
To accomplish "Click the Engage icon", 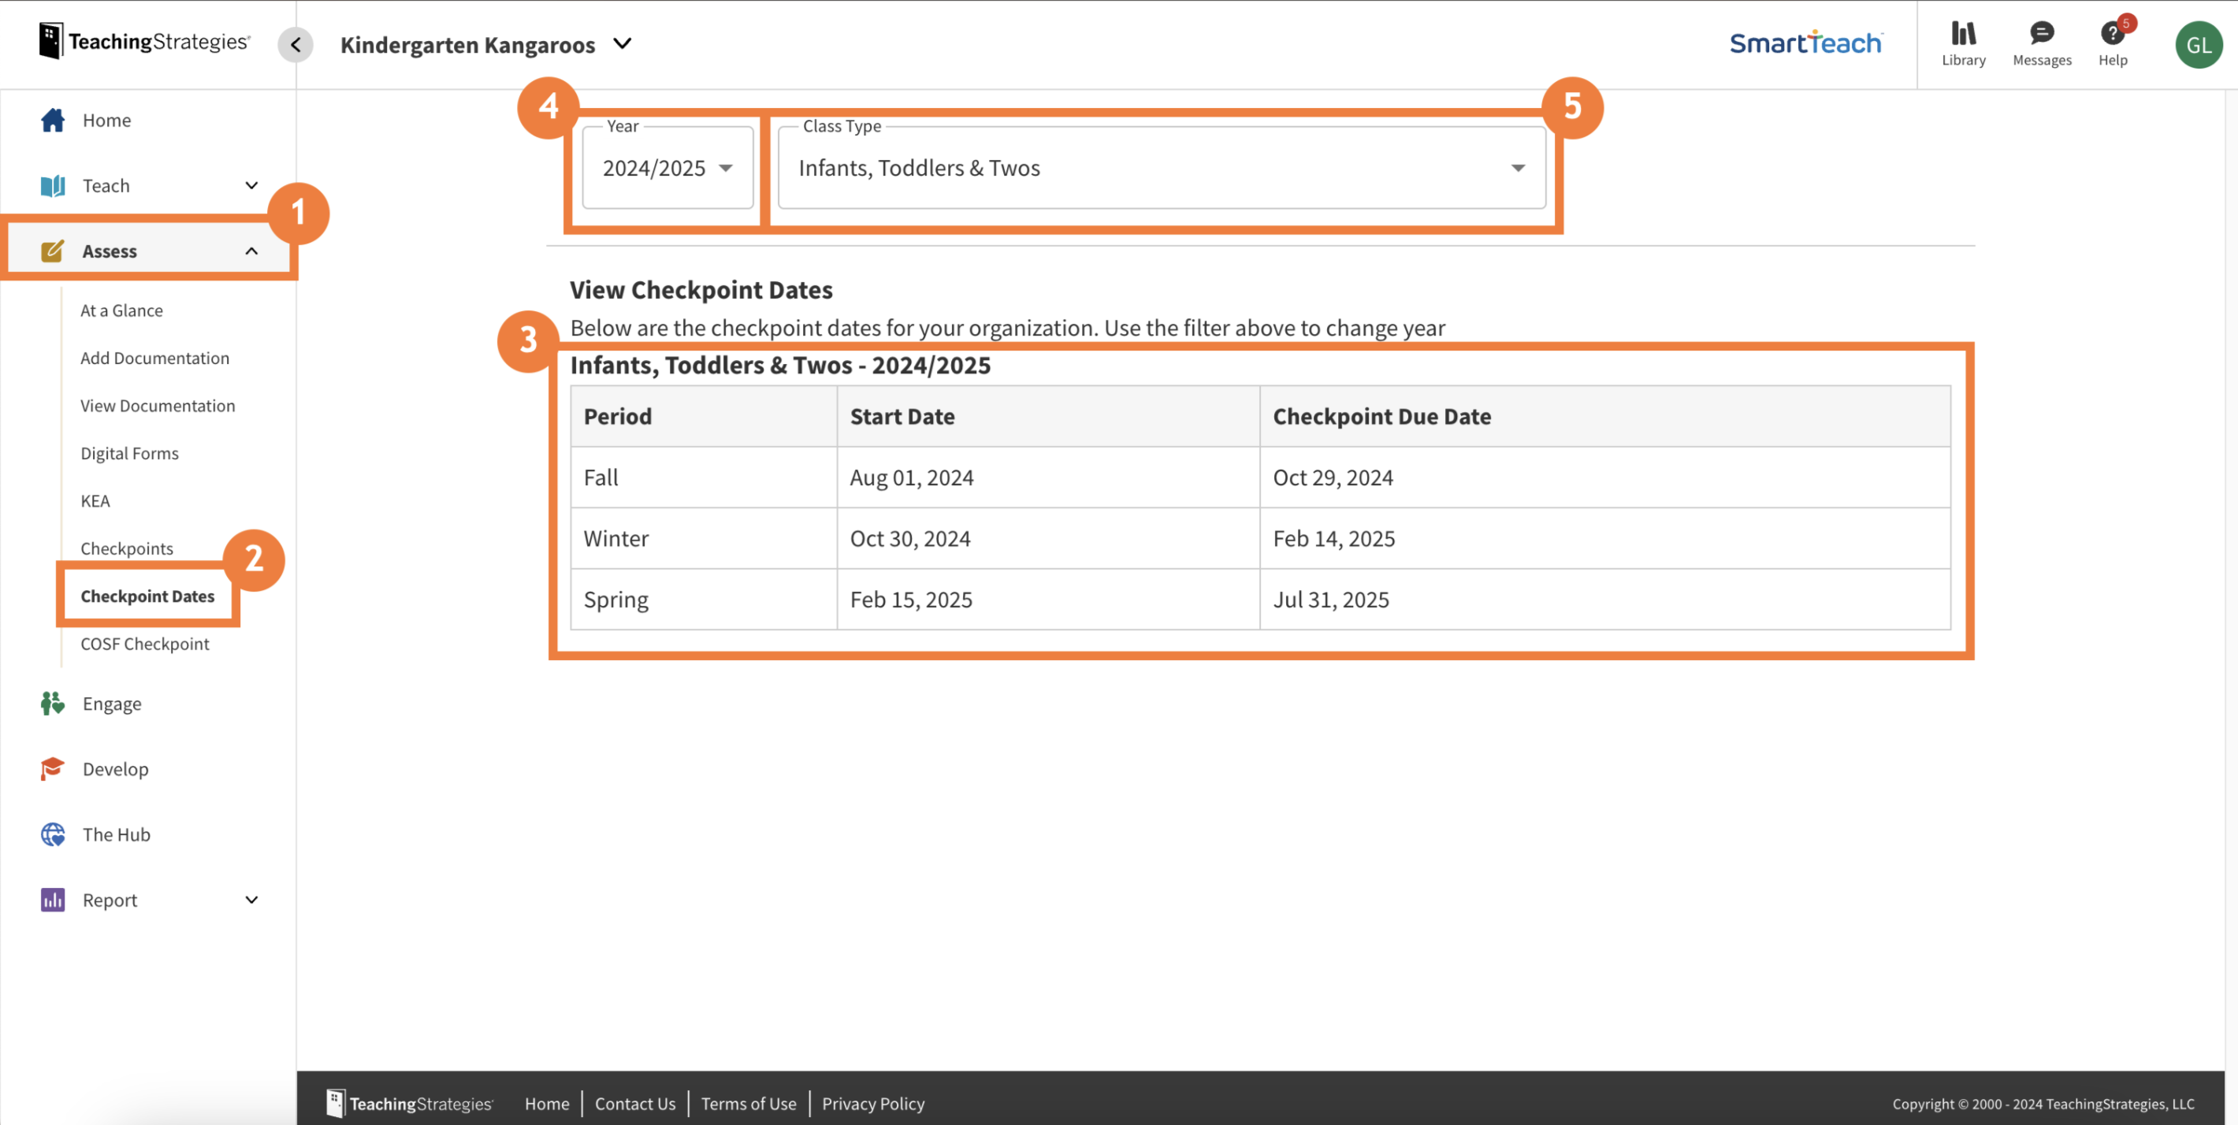I will [x=52, y=704].
